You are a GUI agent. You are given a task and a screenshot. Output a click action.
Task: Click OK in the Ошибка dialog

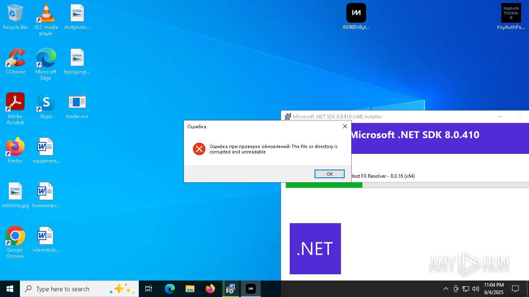[x=329, y=174]
